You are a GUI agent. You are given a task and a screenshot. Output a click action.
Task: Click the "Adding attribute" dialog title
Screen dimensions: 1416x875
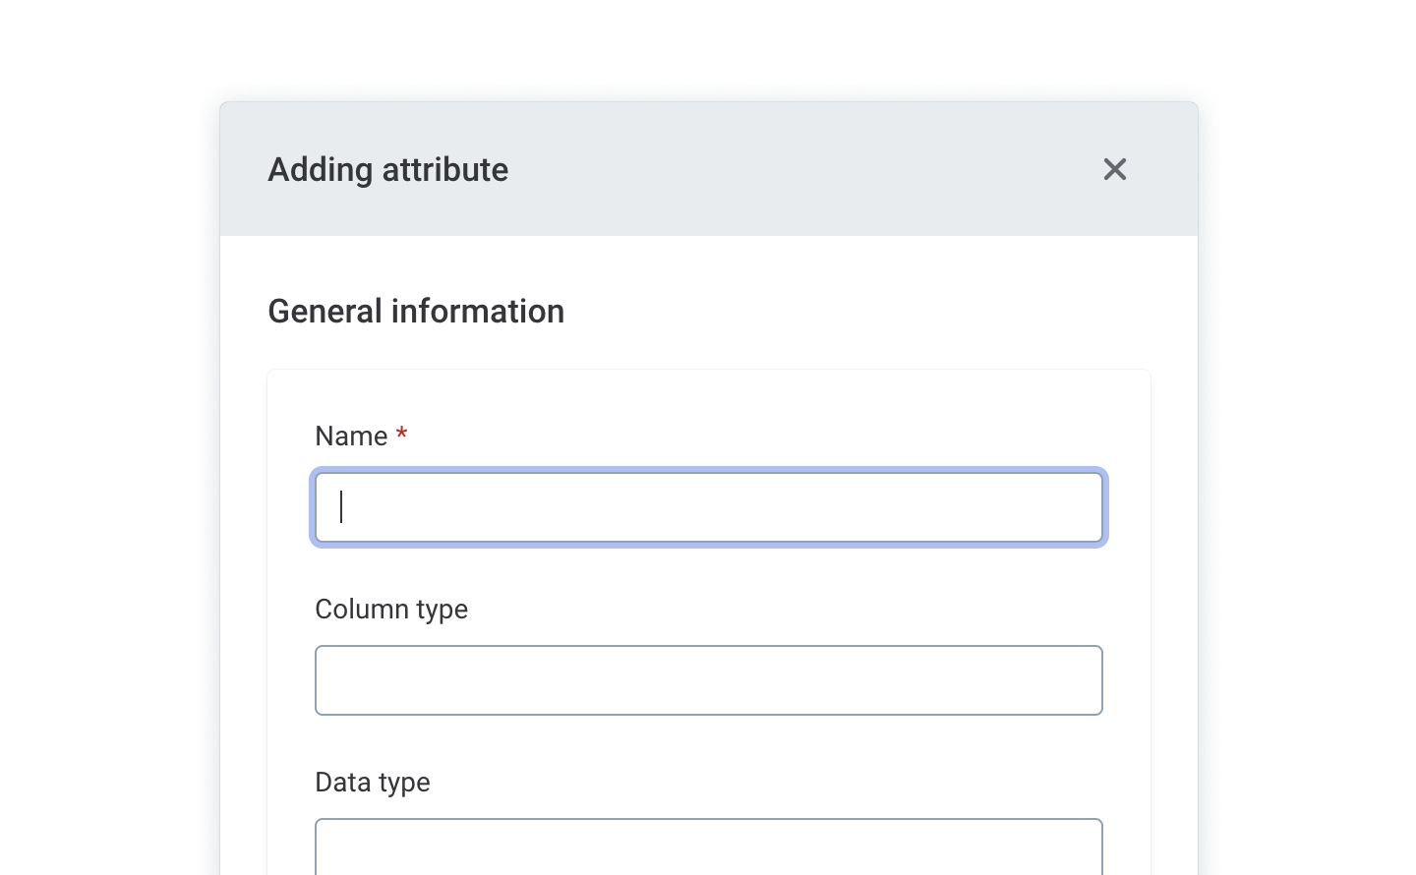pyautogui.click(x=387, y=170)
